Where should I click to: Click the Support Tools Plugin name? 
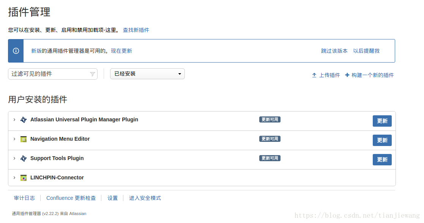(x=57, y=159)
